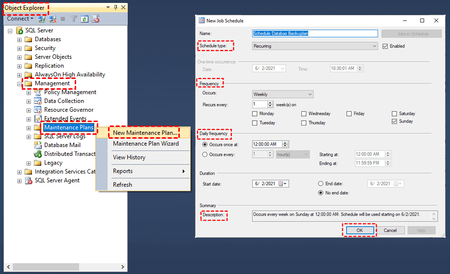Select the Resource Governor node icon
450x274 pixels.
[x=38, y=110]
